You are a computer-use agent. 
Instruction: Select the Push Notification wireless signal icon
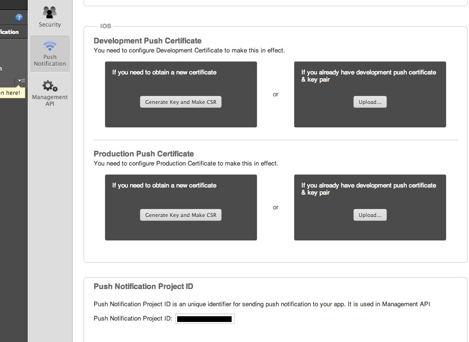50,46
